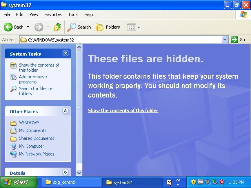Click the sidebar vertical scrollbar thumb
The width and height of the screenshot is (251, 188).
point(79,107)
